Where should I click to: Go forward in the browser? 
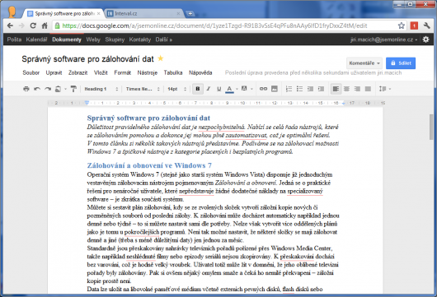point(21,26)
